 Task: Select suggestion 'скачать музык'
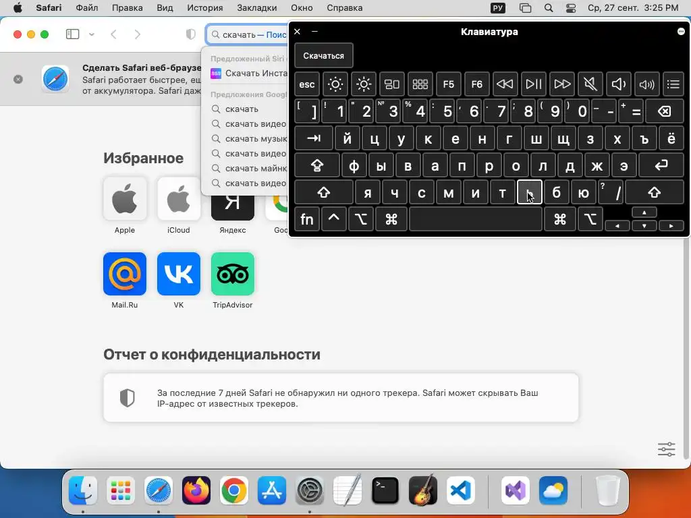click(x=250, y=138)
